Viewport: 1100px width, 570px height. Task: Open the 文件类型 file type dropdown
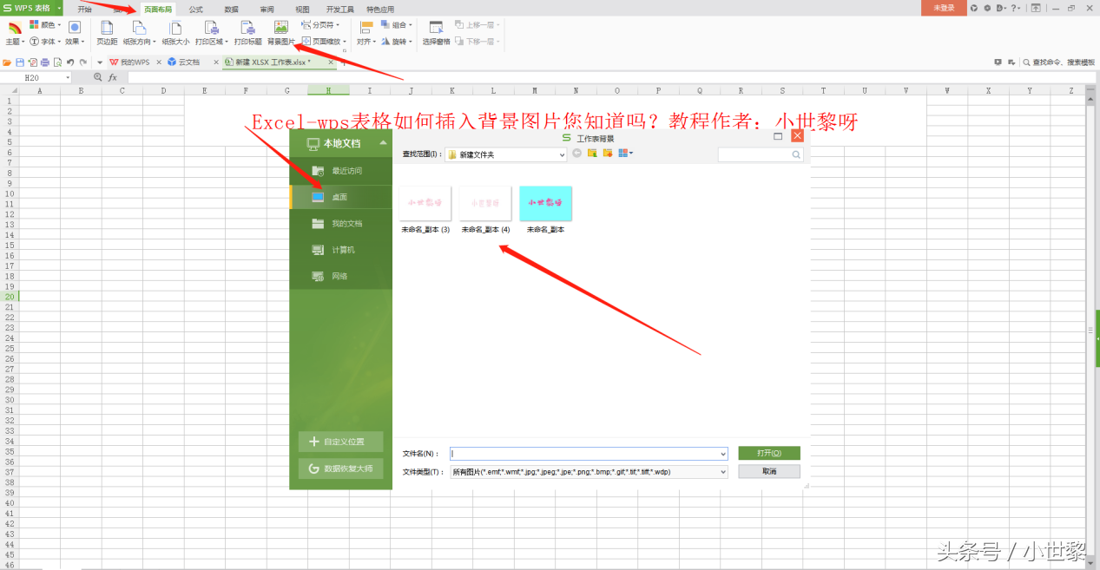589,472
